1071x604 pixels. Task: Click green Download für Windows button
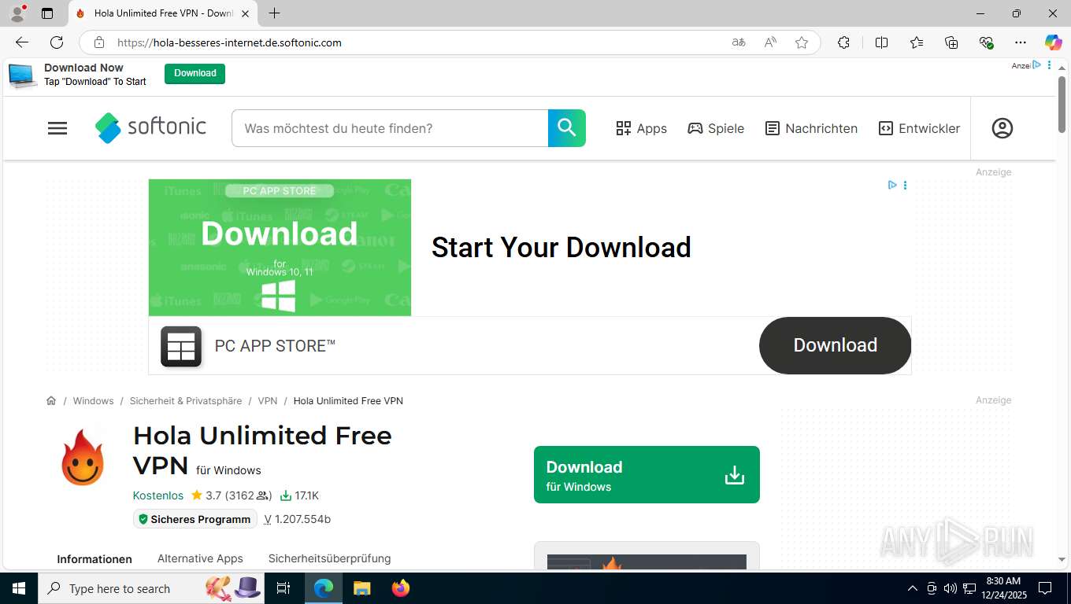pyautogui.click(x=647, y=475)
